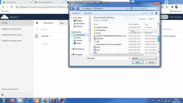Expand the Documents library node
183x103 pixels.
coord(73,35)
